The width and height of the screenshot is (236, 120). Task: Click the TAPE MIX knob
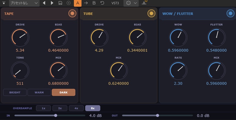click(58, 70)
